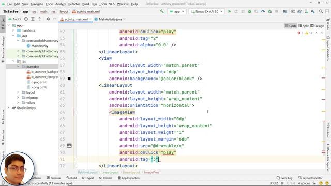Go to next highlighted error arrow
The width and height of the screenshot is (331, 186).
click(x=322, y=33)
